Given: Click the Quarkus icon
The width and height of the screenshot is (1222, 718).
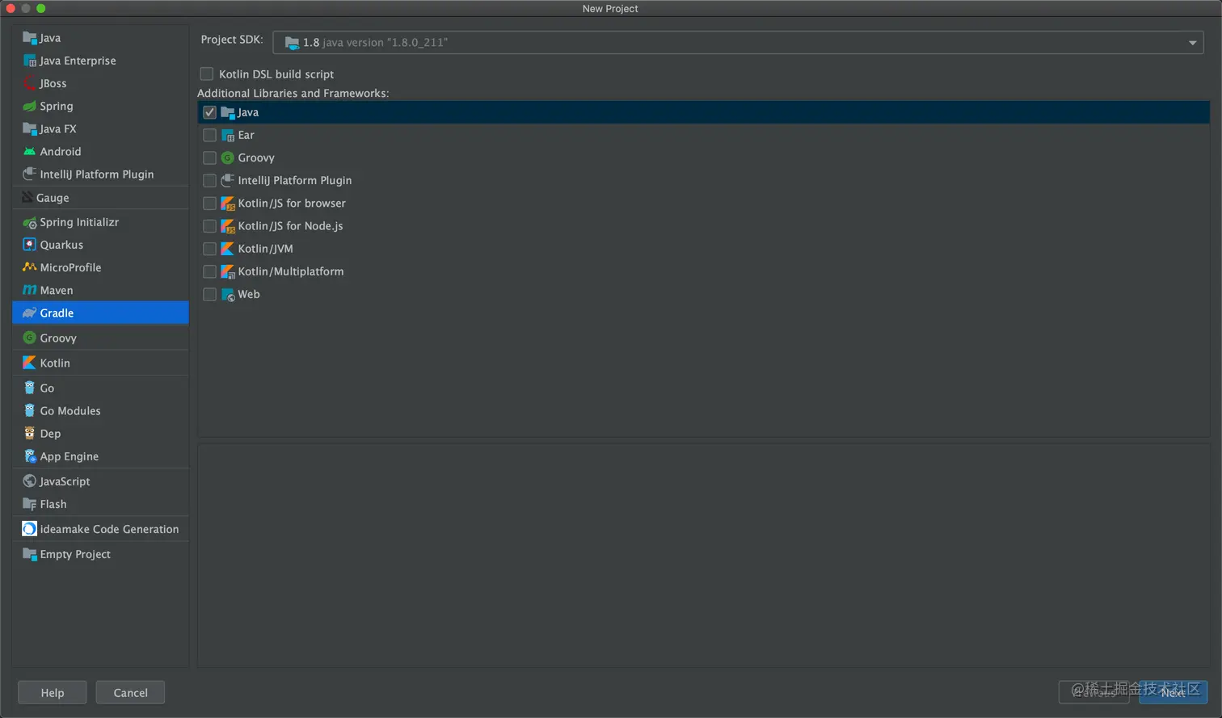Looking at the screenshot, I should pyautogui.click(x=30, y=245).
